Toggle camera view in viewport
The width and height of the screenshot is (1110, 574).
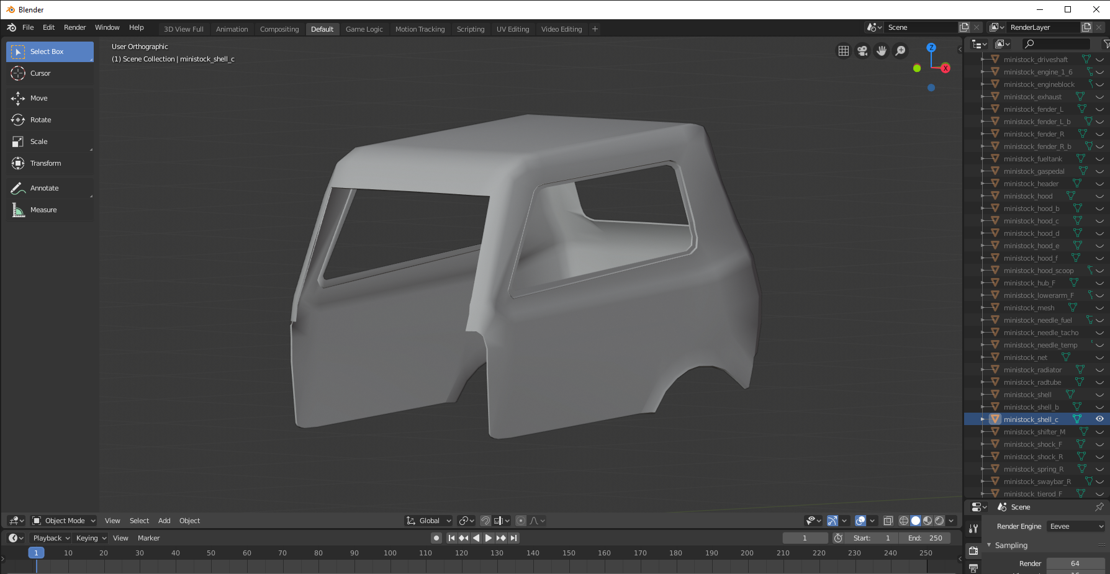coord(862,51)
